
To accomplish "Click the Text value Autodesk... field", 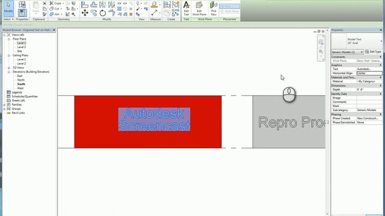I will point(369,69).
